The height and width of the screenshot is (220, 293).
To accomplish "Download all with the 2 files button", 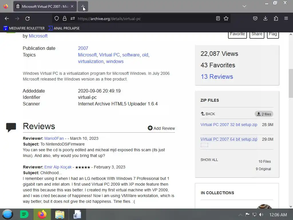I will coord(264,114).
